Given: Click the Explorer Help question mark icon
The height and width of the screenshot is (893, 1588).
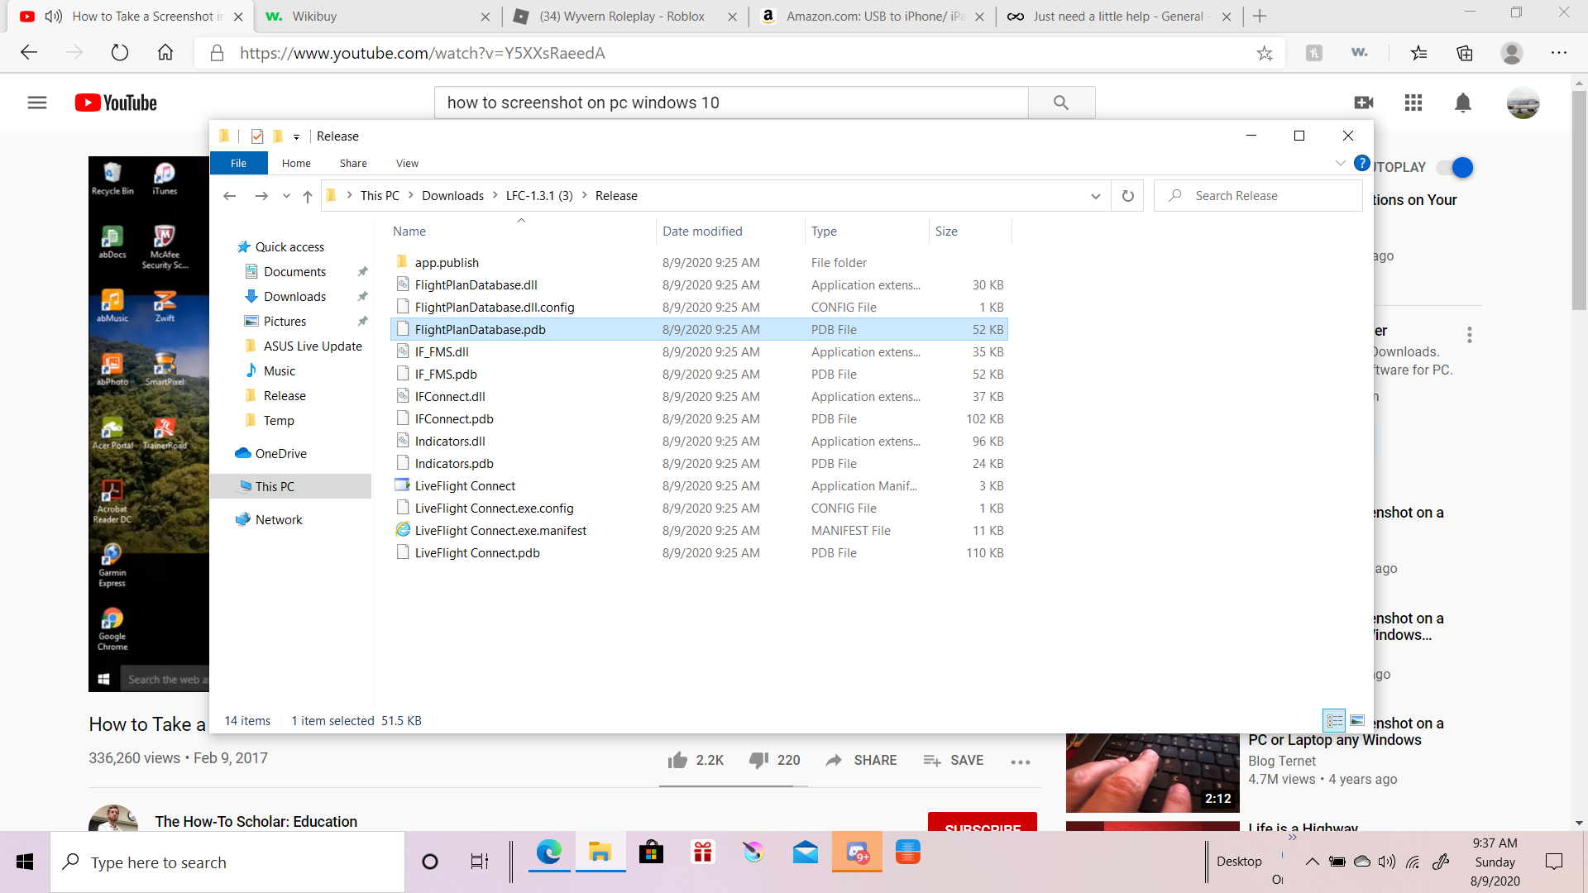Looking at the screenshot, I should point(1361,163).
